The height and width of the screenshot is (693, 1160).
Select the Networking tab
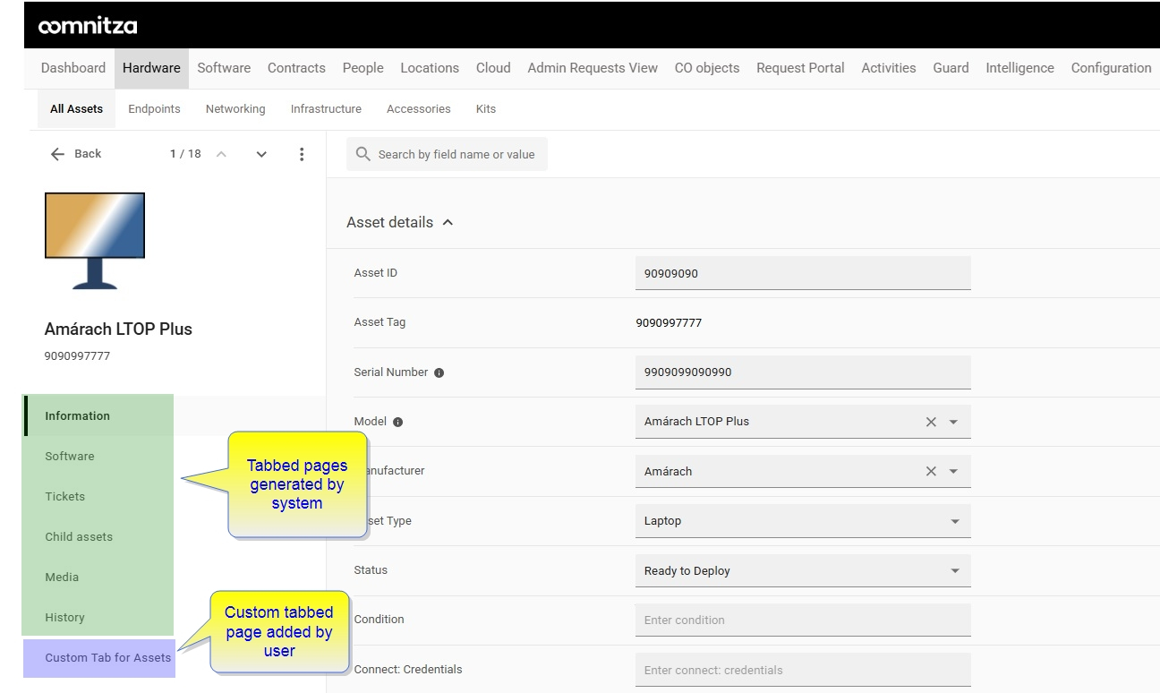235,109
